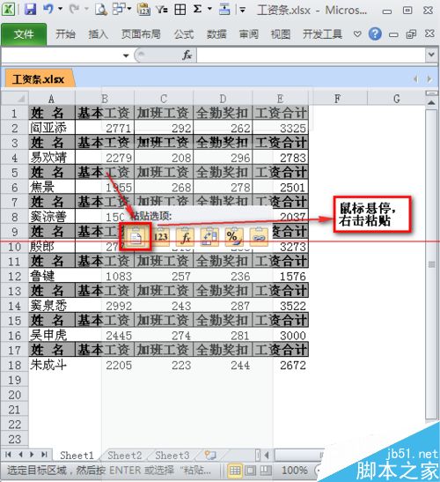Go to first sheet navigation arrow
This screenshot has height=482, width=440.
pos(8,455)
